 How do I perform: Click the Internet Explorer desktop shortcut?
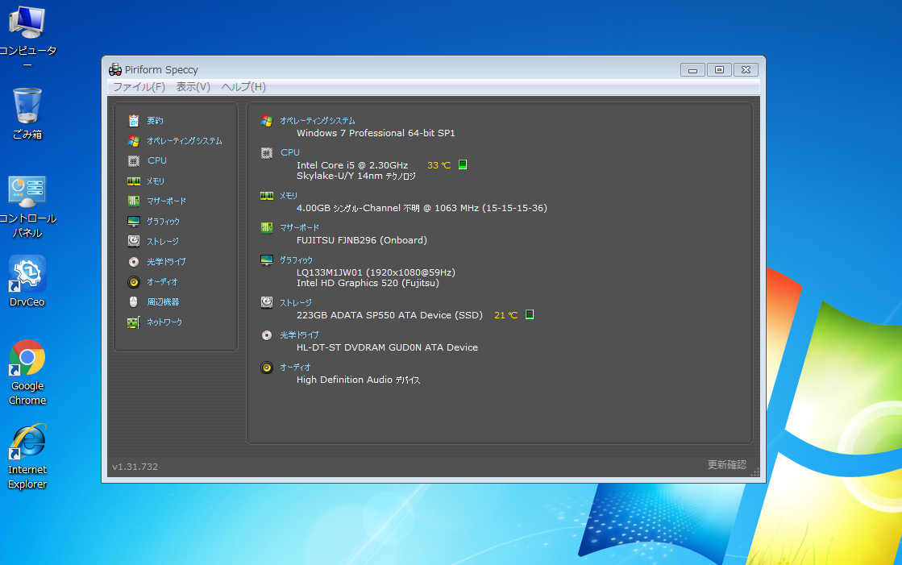(x=27, y=457)
